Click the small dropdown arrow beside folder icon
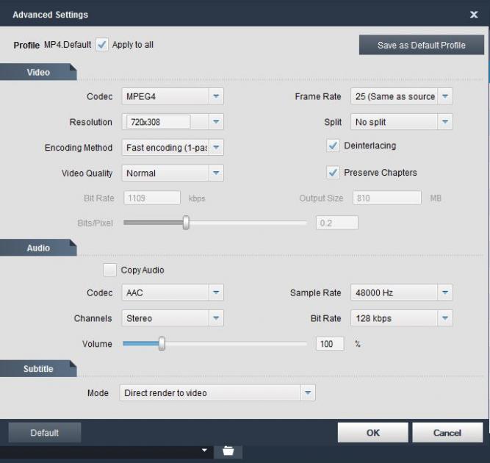The height and width of the screenshot is (463, 490). [x=205, y=450]
